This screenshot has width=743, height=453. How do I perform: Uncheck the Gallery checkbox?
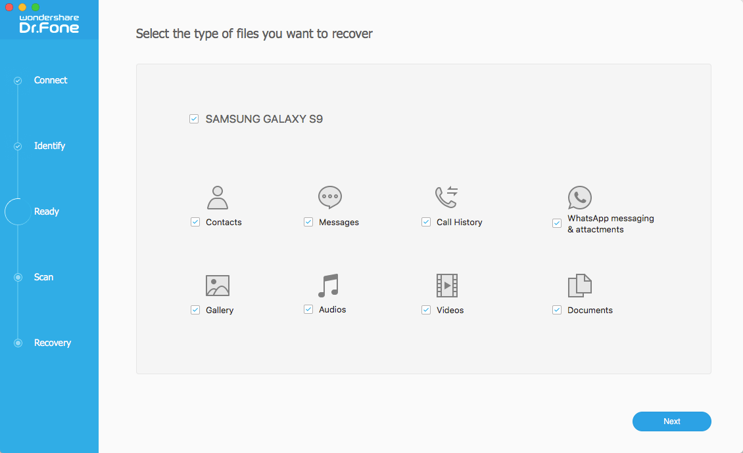tap(195, 310)
